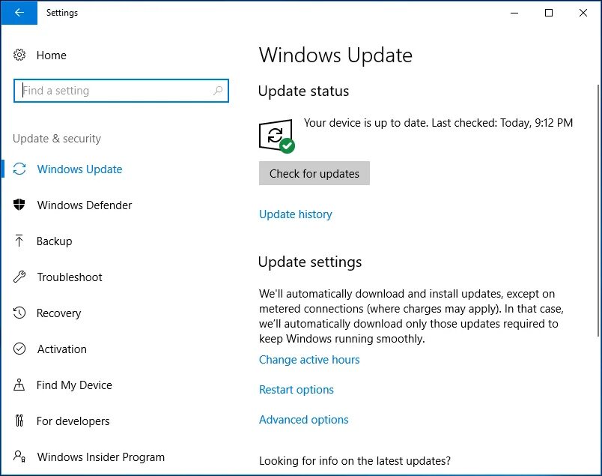Open the Restart options link
Viewport: 602px width, 476px height.
296,390
